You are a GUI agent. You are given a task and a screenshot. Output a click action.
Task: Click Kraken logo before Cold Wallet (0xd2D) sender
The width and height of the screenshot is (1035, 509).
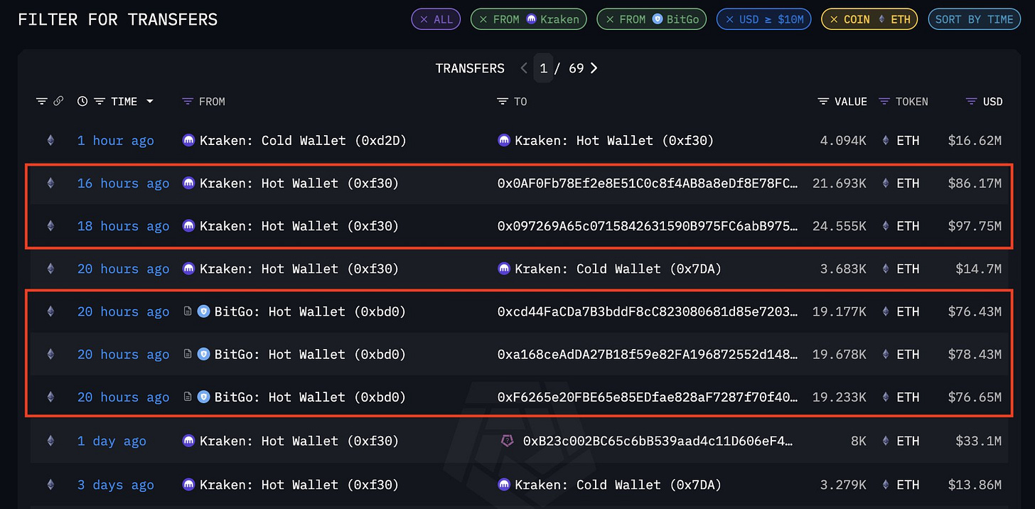tap(188, 141)
